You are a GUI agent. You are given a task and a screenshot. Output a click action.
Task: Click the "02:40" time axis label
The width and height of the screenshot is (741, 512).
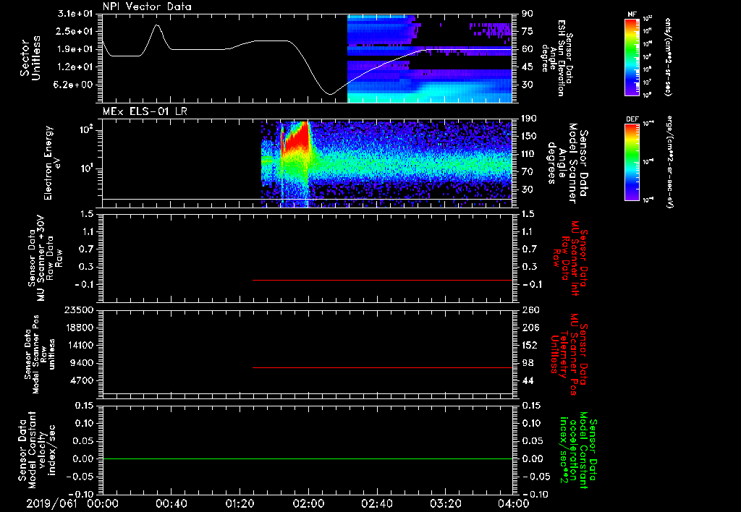pos(376,503)
